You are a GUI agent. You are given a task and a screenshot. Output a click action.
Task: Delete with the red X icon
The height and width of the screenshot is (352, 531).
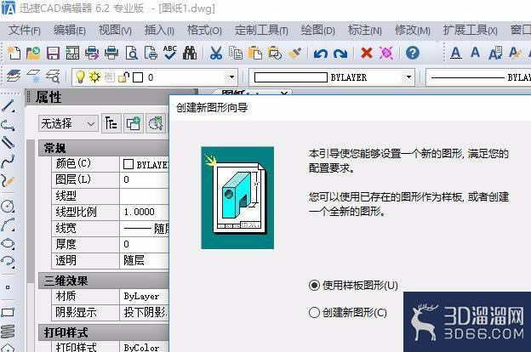pos(367,53)
